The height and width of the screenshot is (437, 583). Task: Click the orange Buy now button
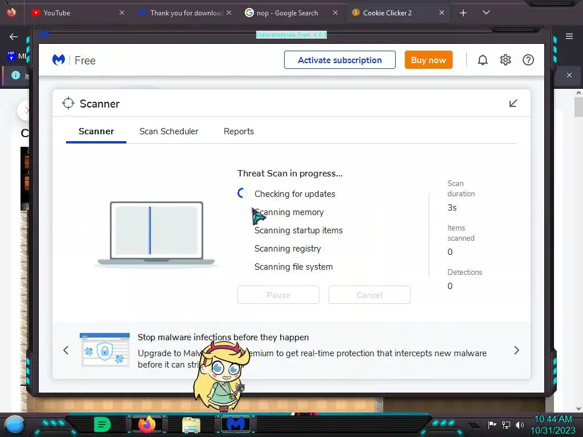428,60
